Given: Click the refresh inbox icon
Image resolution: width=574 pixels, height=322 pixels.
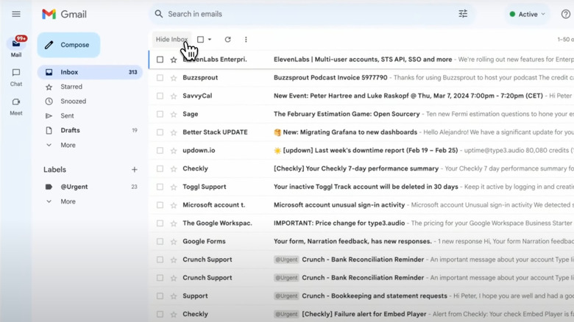Looking at the screenshot, I should point(227,40).
